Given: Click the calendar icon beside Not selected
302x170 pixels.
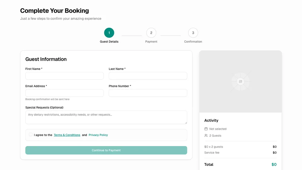Looking at the screenshot, I should (x=206, y=129).
